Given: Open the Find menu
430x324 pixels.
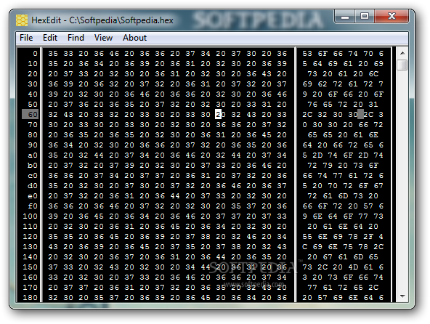Looking at the screenshot, I should click(76, 38).
